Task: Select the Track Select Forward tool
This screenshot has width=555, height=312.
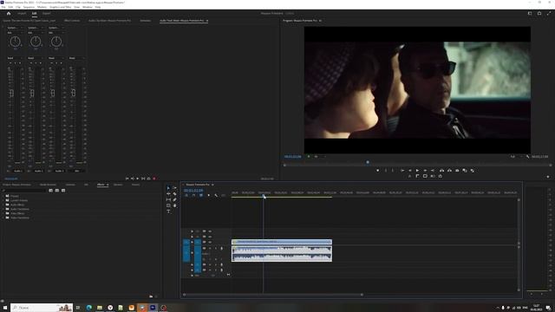Action: 174,188
